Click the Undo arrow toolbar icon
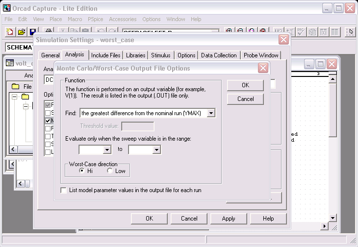The height and width of the screenshot is (247, 358). [101, 30]
